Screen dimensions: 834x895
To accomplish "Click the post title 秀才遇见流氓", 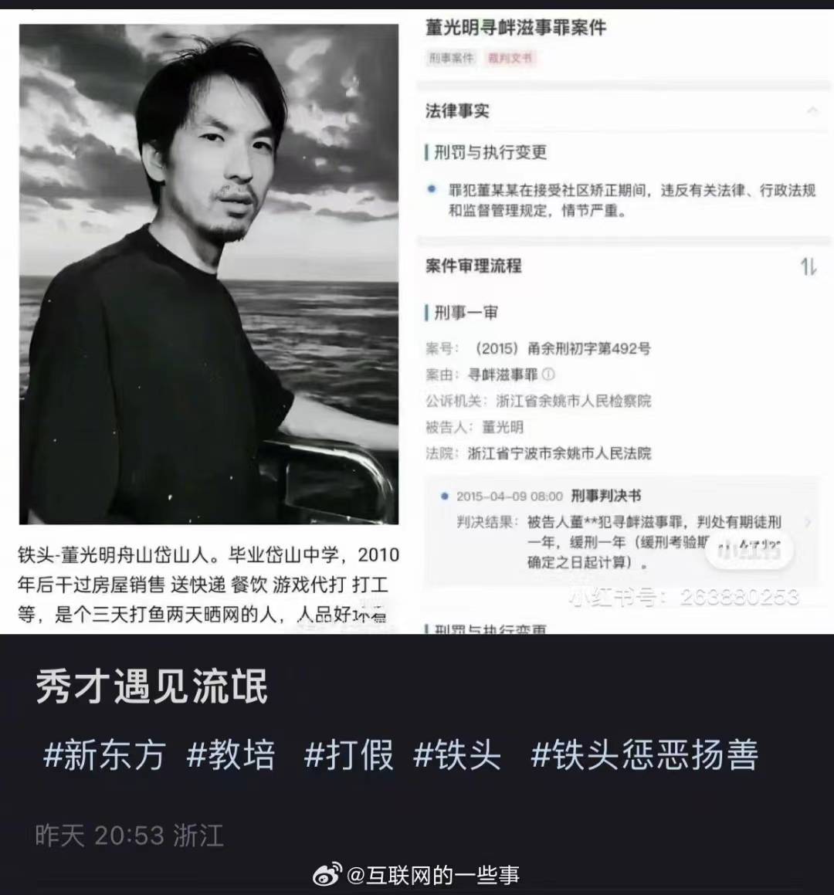I will pyautogui.click(x=152, y=687).
